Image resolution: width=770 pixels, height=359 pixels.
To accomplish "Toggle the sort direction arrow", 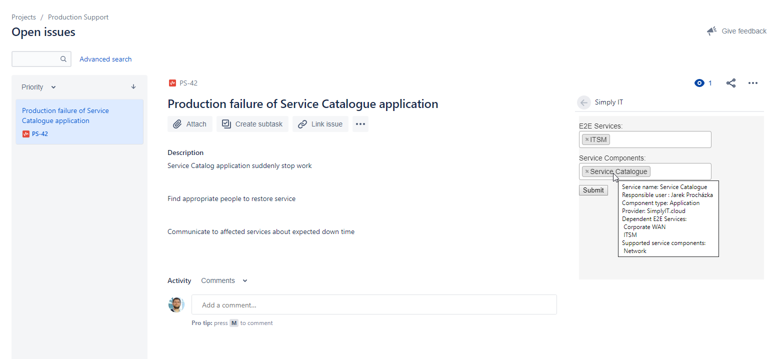I will point(133,86).
